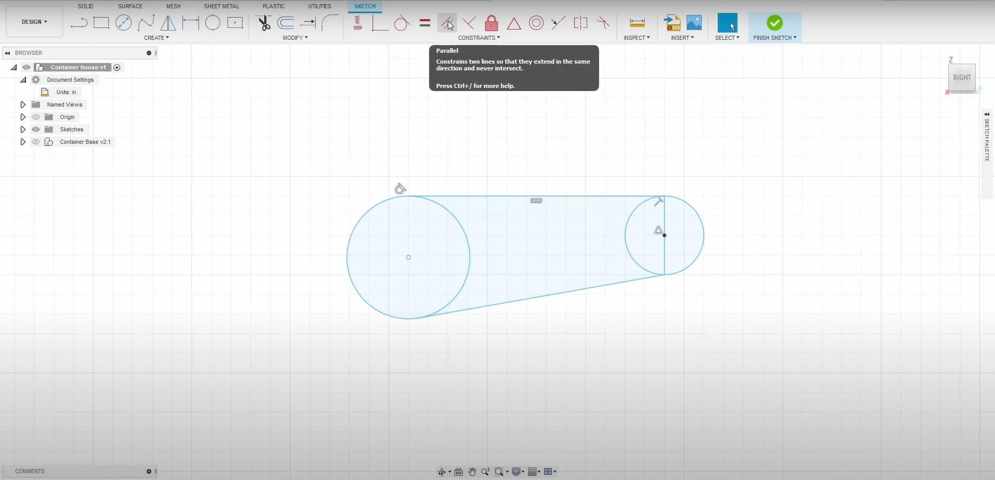Click the Look At icon in navigation bar
The height and width of the screenshot is (480, 995).
tap(458, 472)
